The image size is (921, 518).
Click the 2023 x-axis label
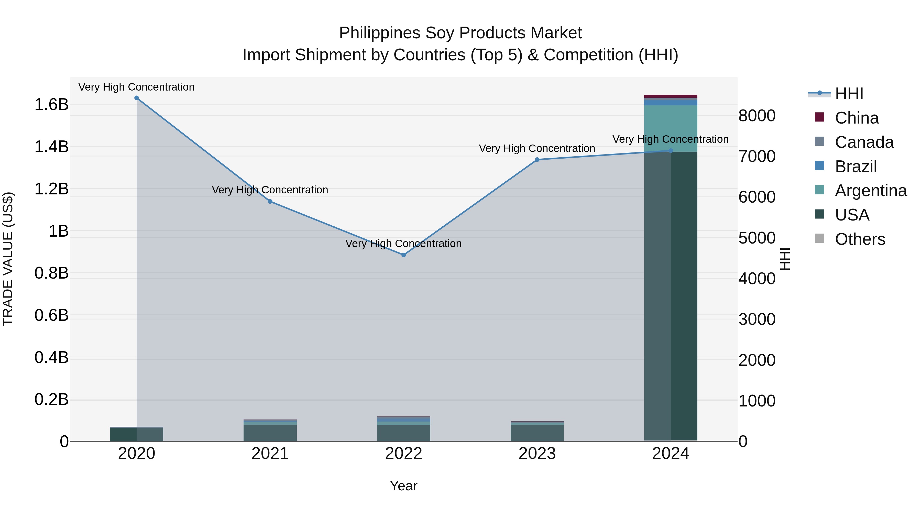coord(537,454)
